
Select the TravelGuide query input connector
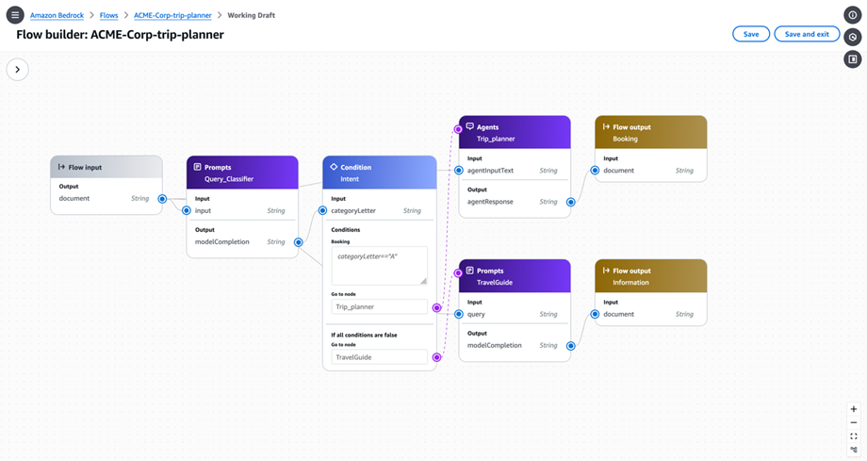point(458,314)
